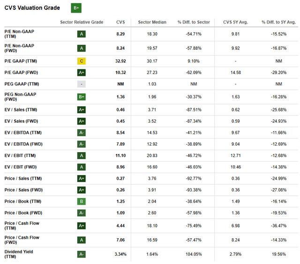Click the 5Y average value 14.58
300x264 pixels.
(235, 73)
